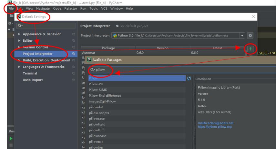Select pillowfluff package
The width and height of the screenshot is (276, 149).
[137, 130]
